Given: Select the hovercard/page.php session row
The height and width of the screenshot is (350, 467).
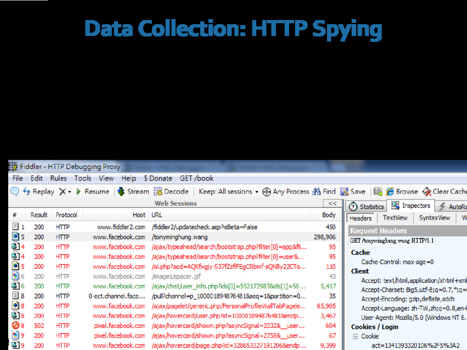Looking at the screenshot, I should tap(176, 345).
